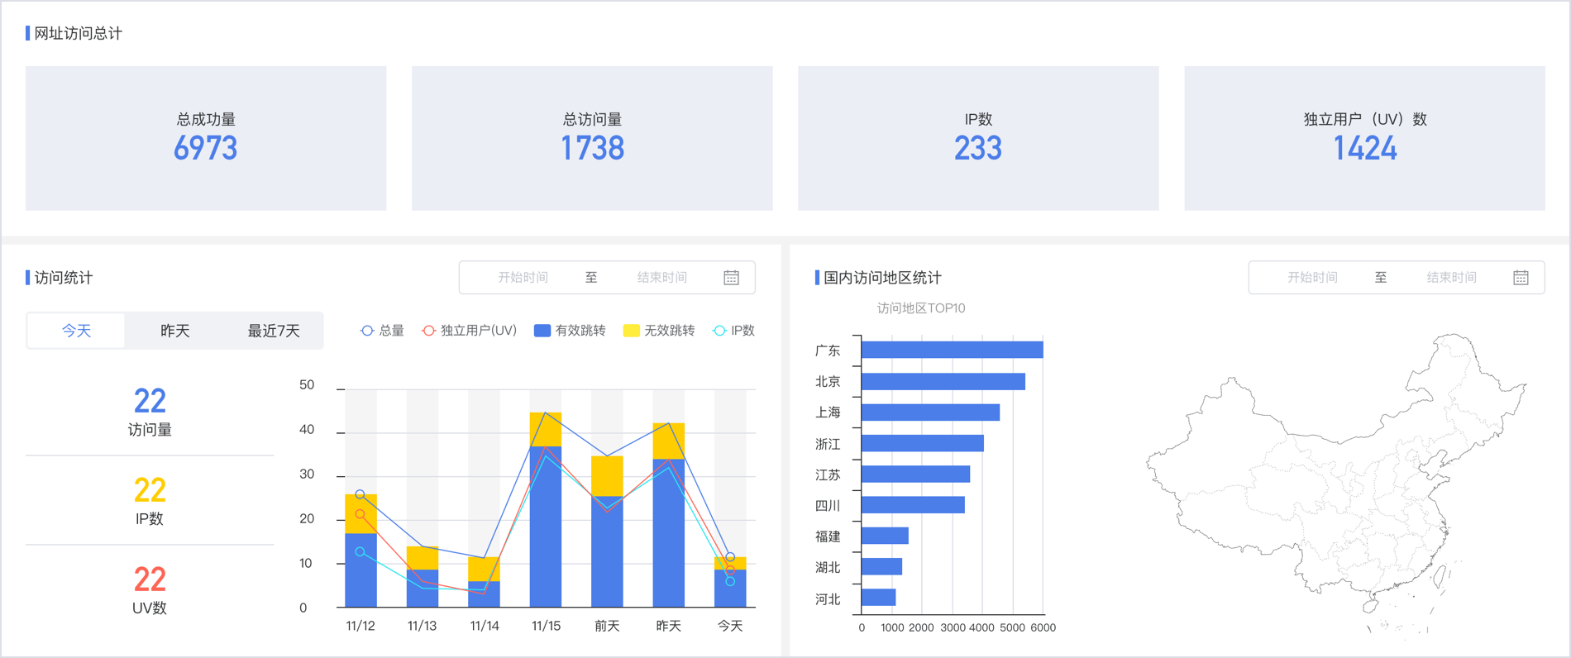Click 结束时间 field in 国内访问地区统计 panel

pos(1452,278)
